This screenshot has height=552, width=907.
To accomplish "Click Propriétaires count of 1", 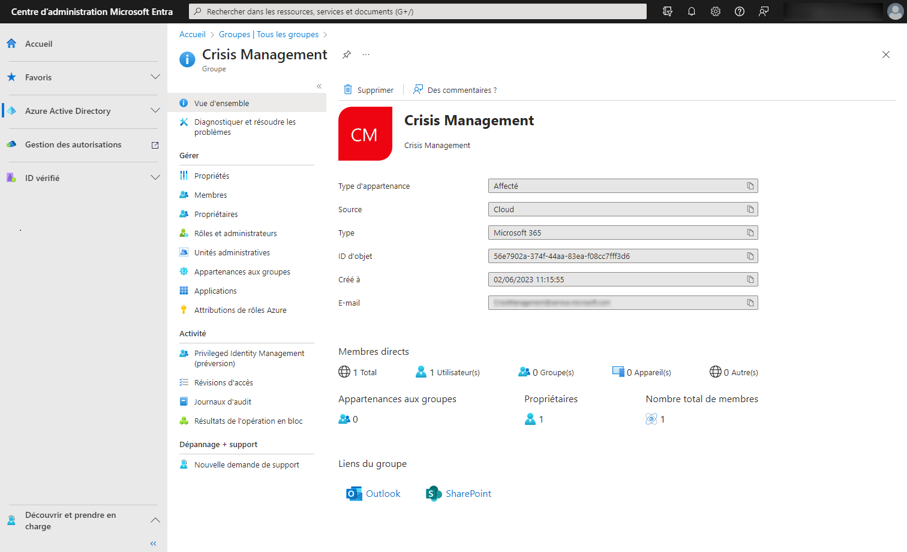I will (534, 419).
